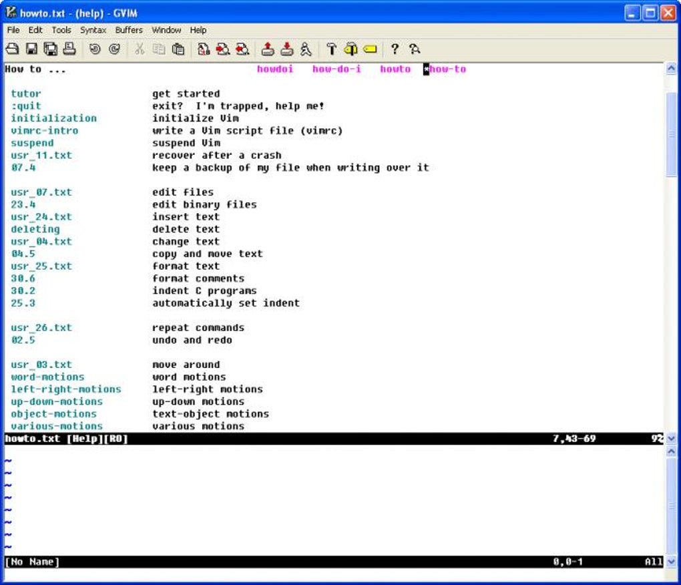The image size is (681, 585).
Task: Open the Edit menu
Action: (35, 30)
